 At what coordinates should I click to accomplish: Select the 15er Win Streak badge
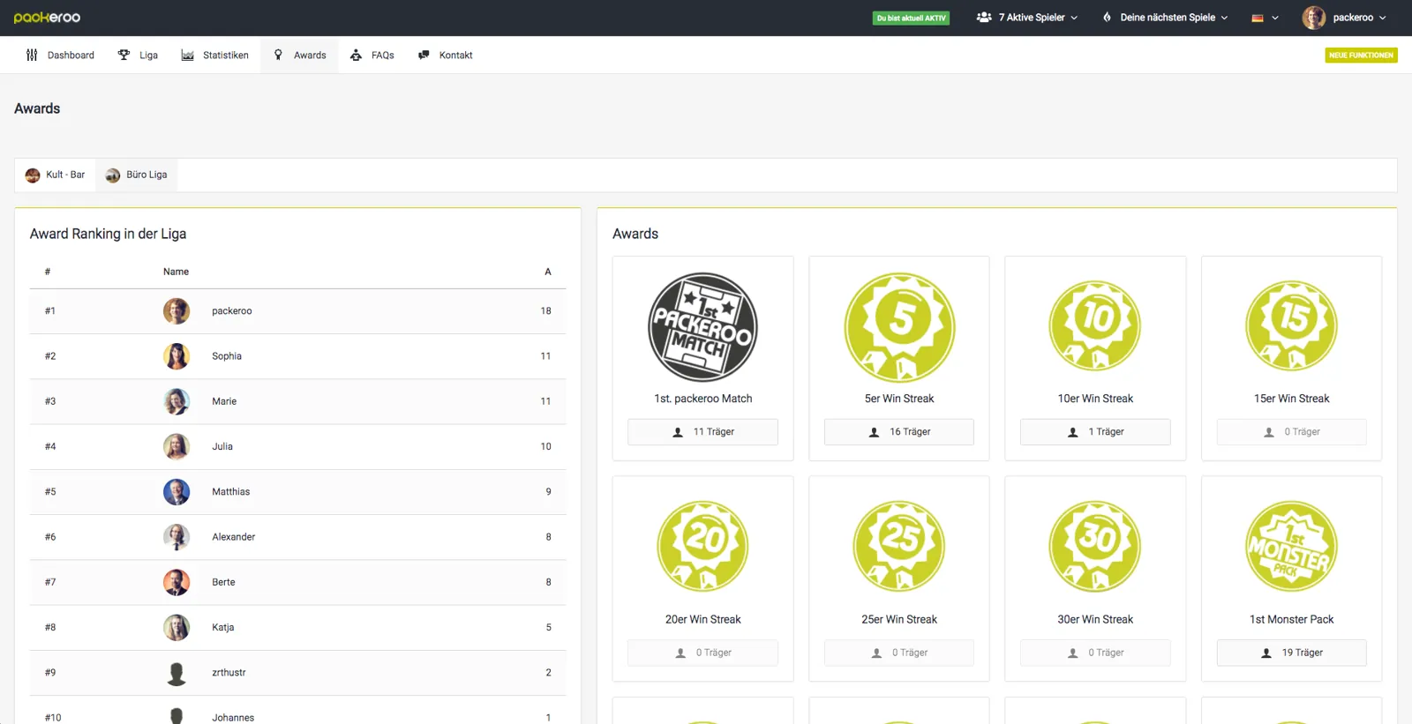coord(1291,325)
